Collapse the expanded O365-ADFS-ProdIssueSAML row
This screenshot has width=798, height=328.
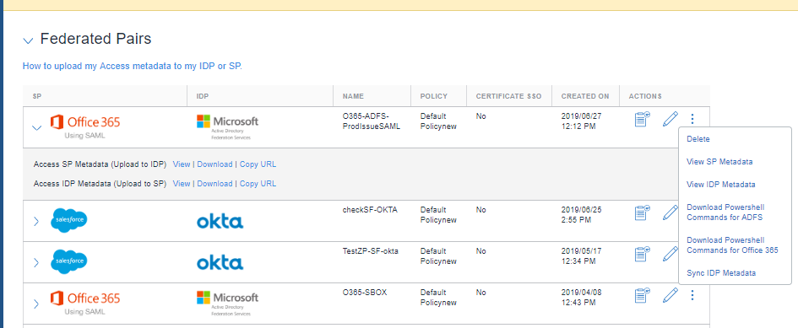[36, 128]
